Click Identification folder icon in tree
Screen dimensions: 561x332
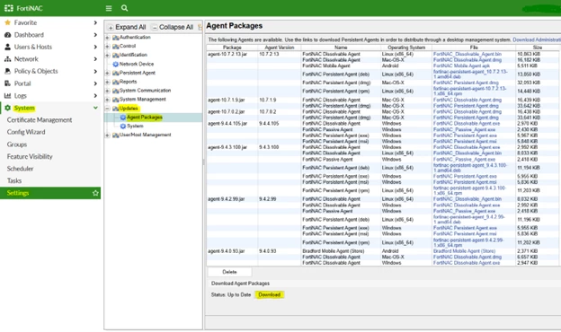tap(116, 55)
